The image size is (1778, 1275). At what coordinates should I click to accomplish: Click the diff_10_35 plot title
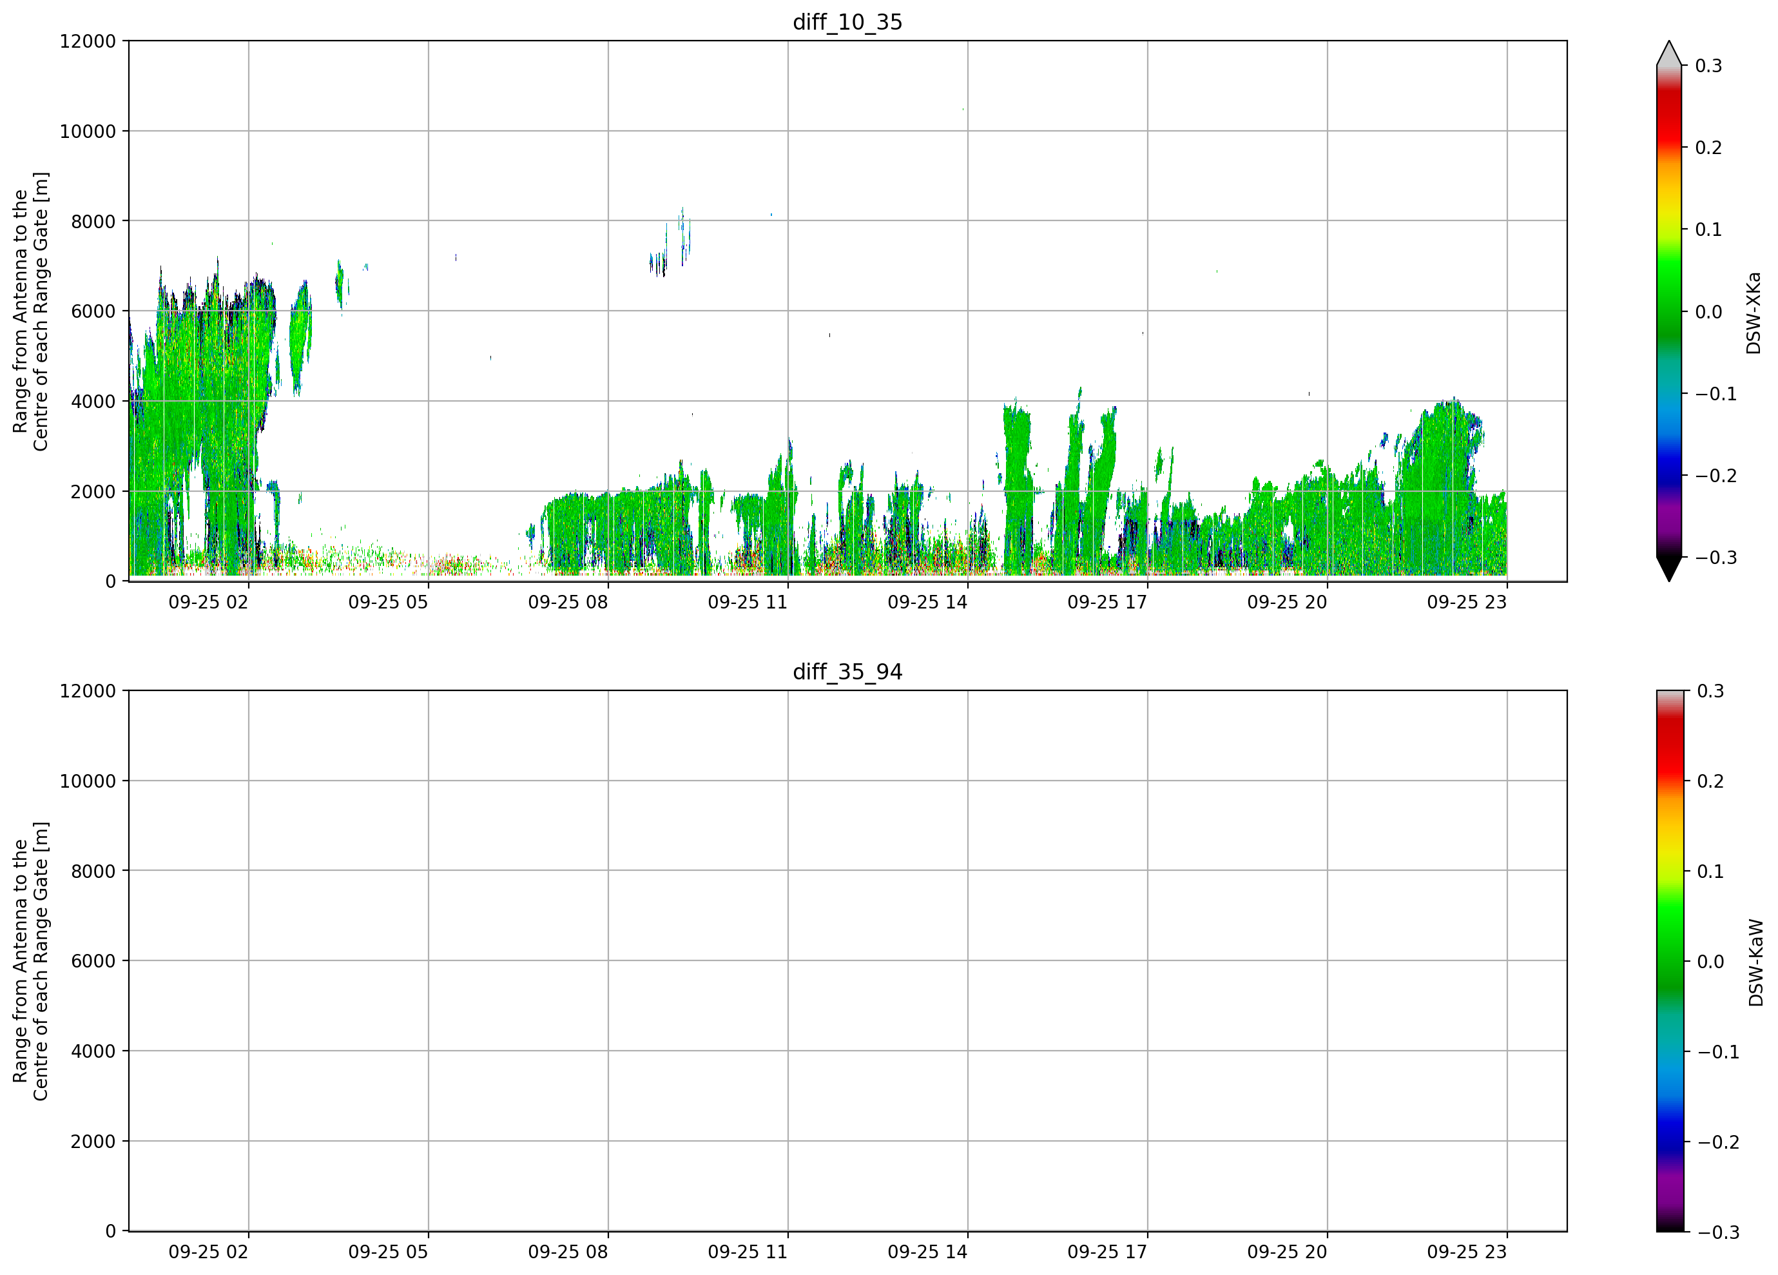coord(847,22)
